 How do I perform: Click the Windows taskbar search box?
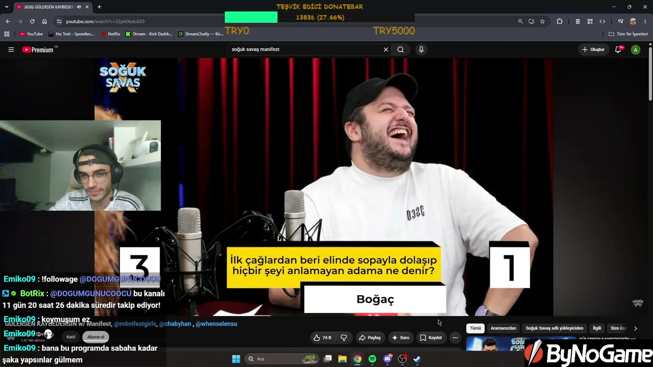(x=283, y=359)
